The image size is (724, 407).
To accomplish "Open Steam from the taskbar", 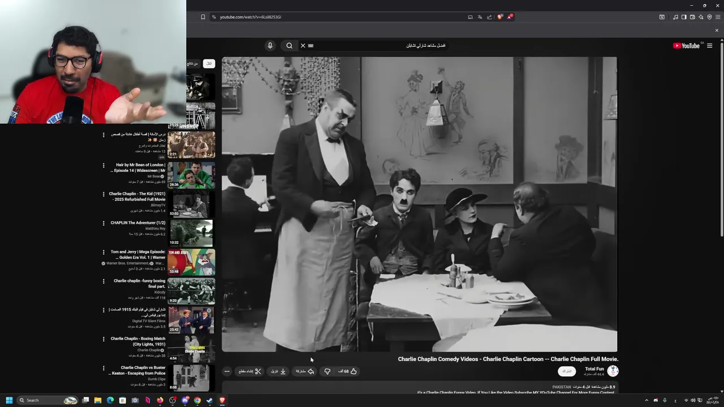I will pyautogui.click(x=210, y=400).
